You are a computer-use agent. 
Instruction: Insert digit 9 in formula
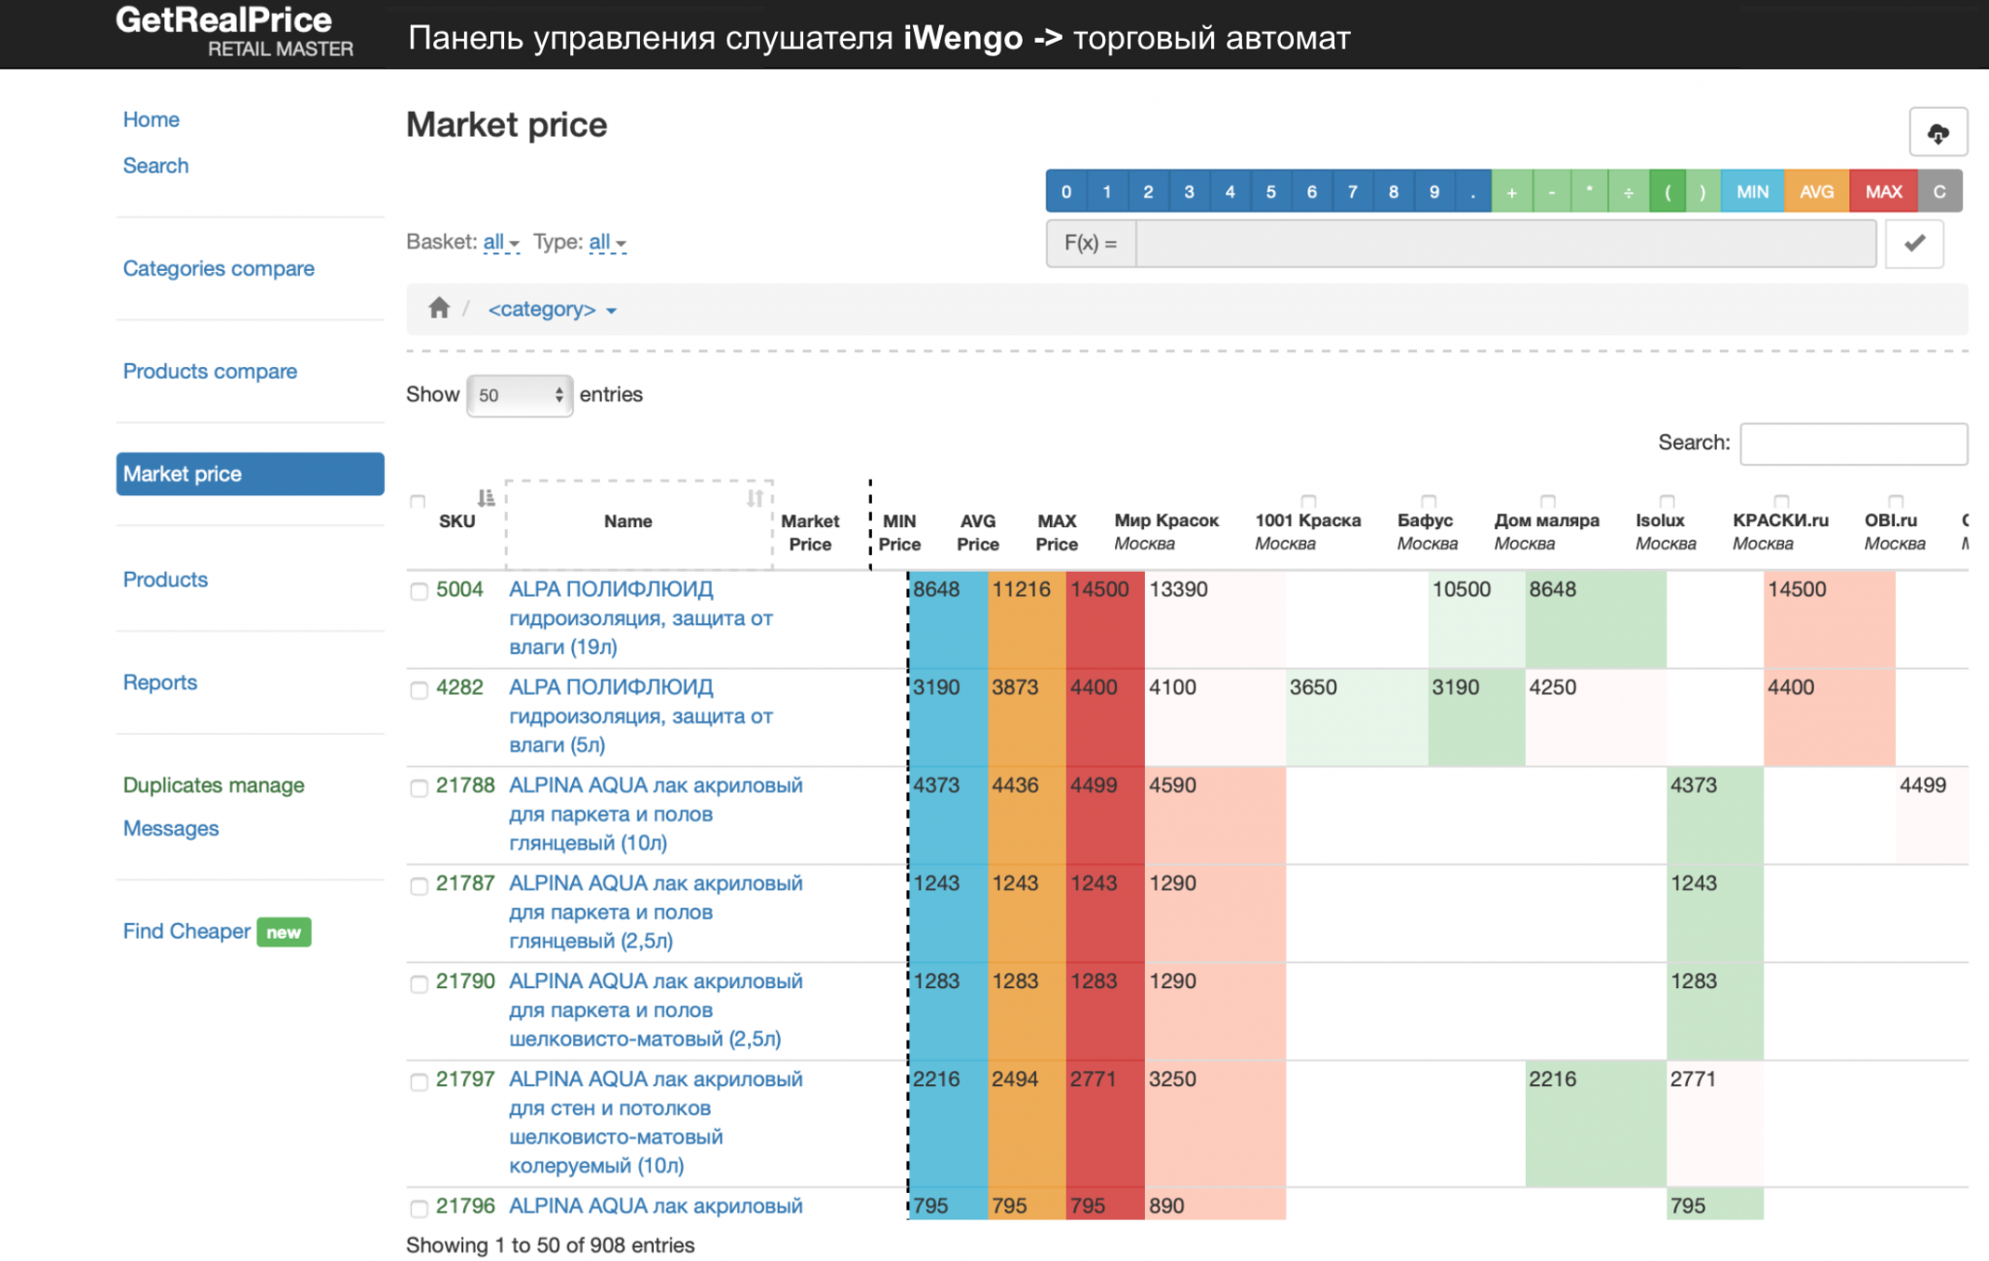tap(1433, 191)
